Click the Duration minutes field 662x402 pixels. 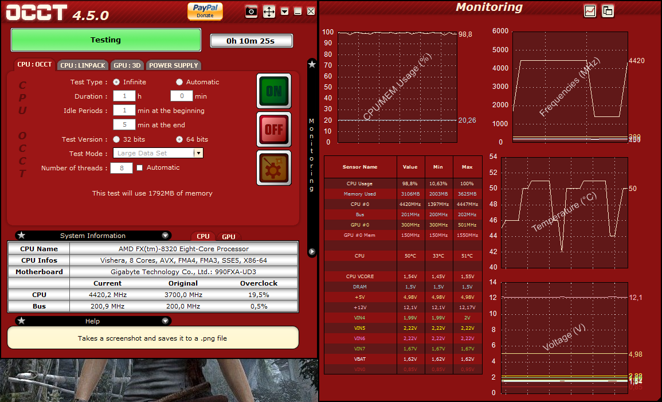(x=182, y=96)
